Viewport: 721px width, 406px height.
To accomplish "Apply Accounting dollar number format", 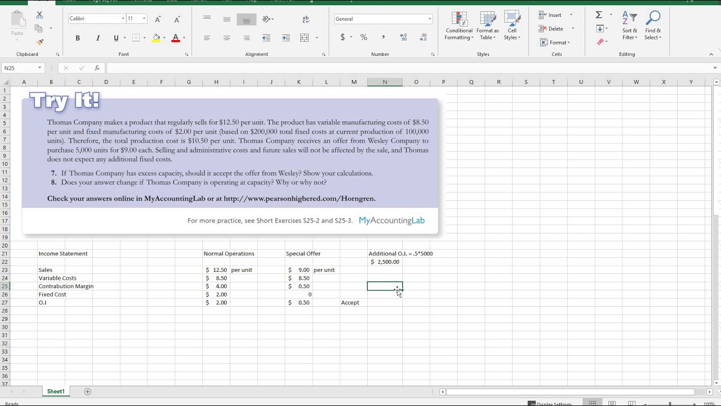I will [342, 37].
